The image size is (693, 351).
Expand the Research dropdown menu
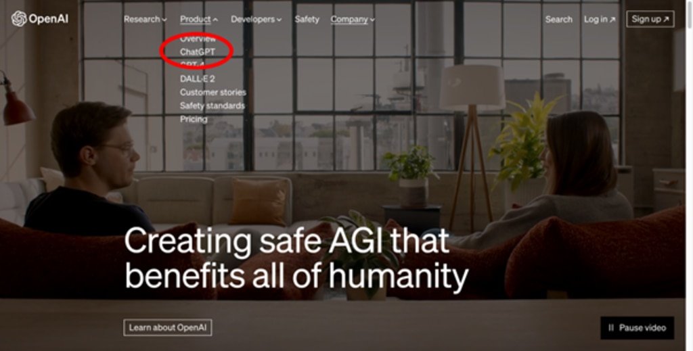tap(146, 20)
